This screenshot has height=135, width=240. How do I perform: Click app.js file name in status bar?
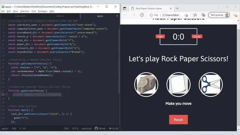[5, 128]
